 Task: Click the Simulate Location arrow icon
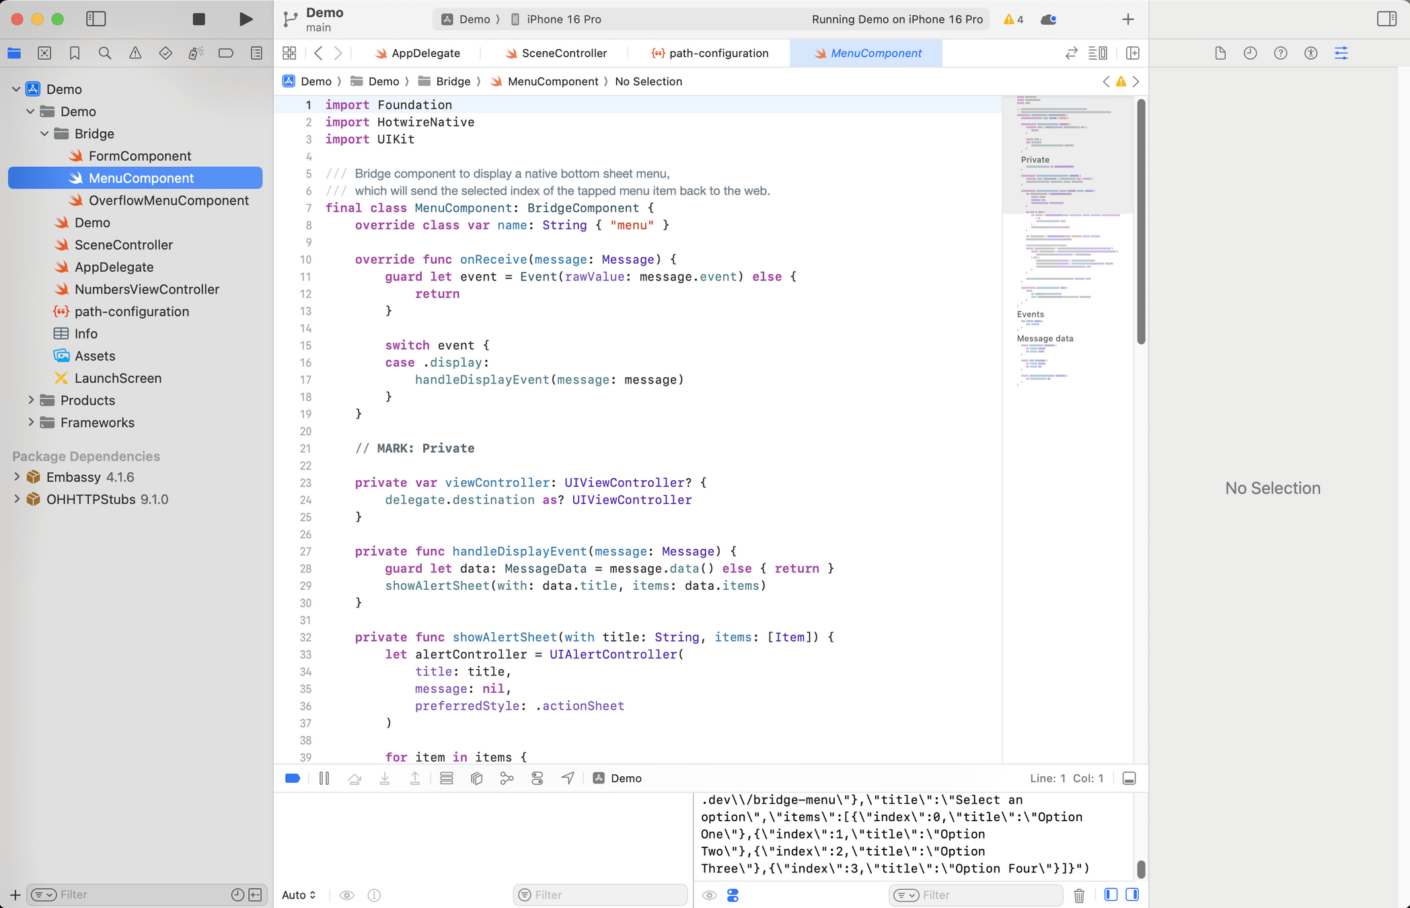568,778
